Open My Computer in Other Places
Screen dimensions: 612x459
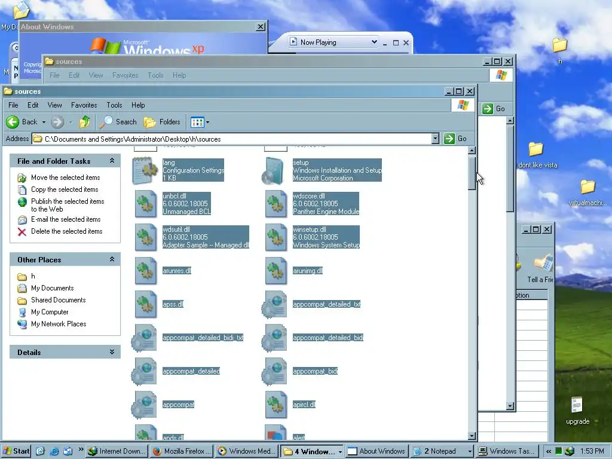coord(50,312)
